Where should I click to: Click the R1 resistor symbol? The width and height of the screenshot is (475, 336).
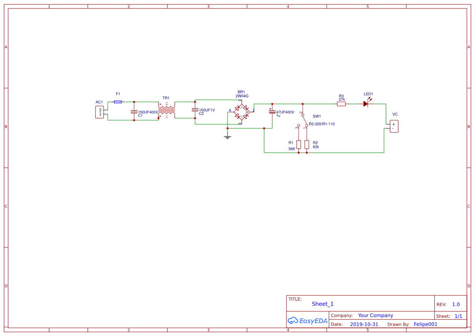click(299, 145)
